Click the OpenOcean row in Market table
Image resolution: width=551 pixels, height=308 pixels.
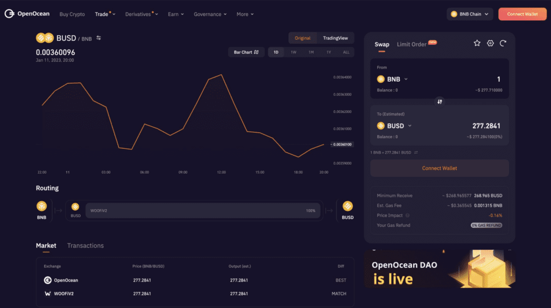click(x=195, y=280)
